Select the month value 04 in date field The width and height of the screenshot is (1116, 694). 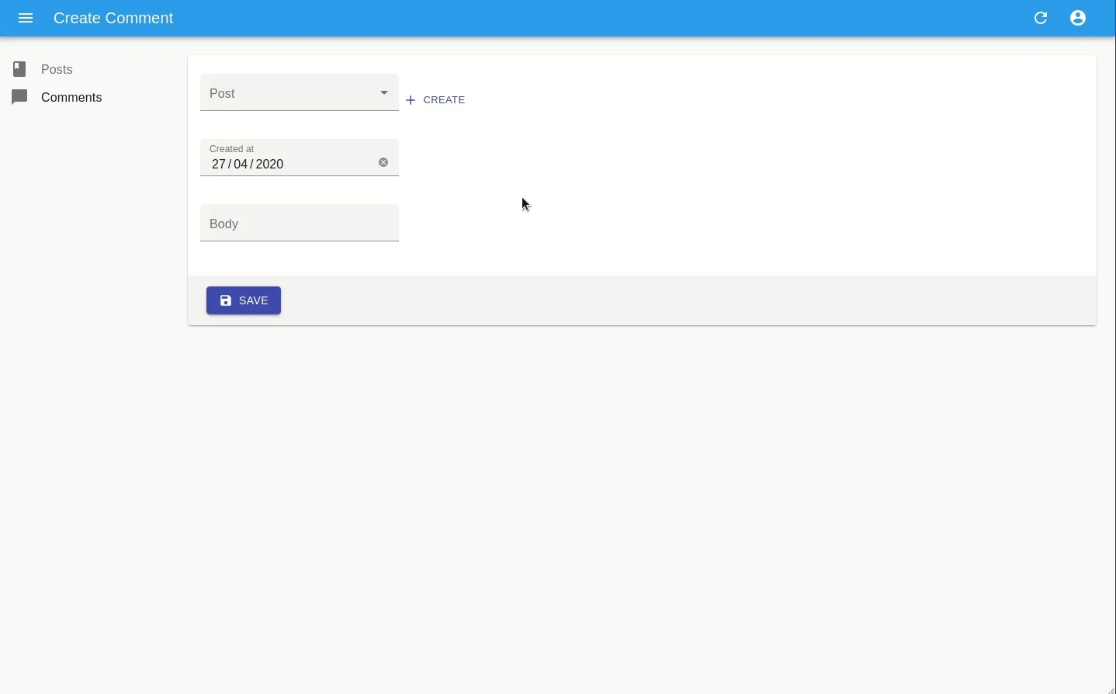click(x=241, y=165)
